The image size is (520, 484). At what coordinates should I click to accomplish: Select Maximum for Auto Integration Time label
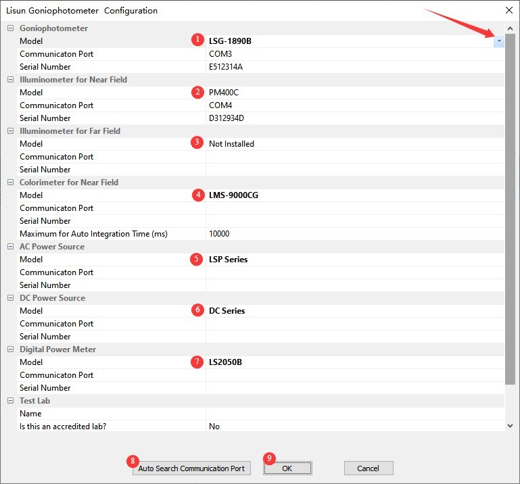point(93,234)
